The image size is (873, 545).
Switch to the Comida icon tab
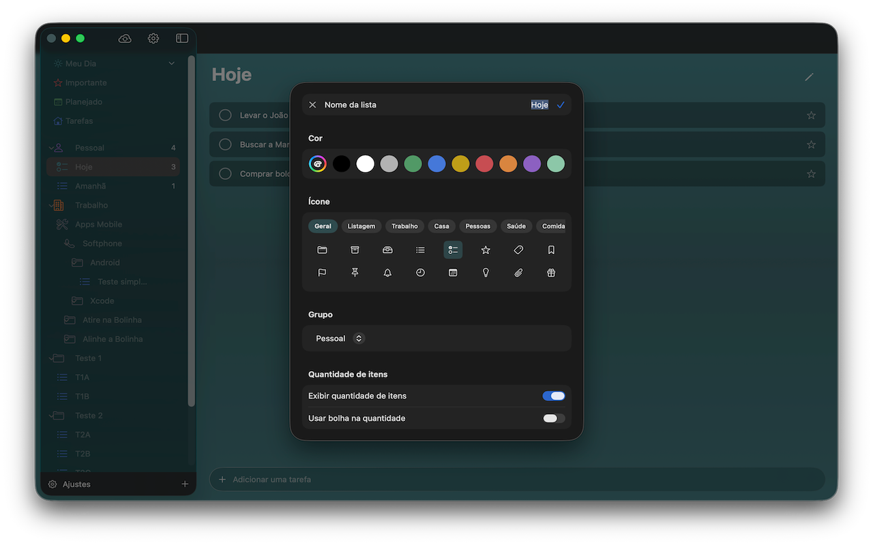tap(552, 226)
